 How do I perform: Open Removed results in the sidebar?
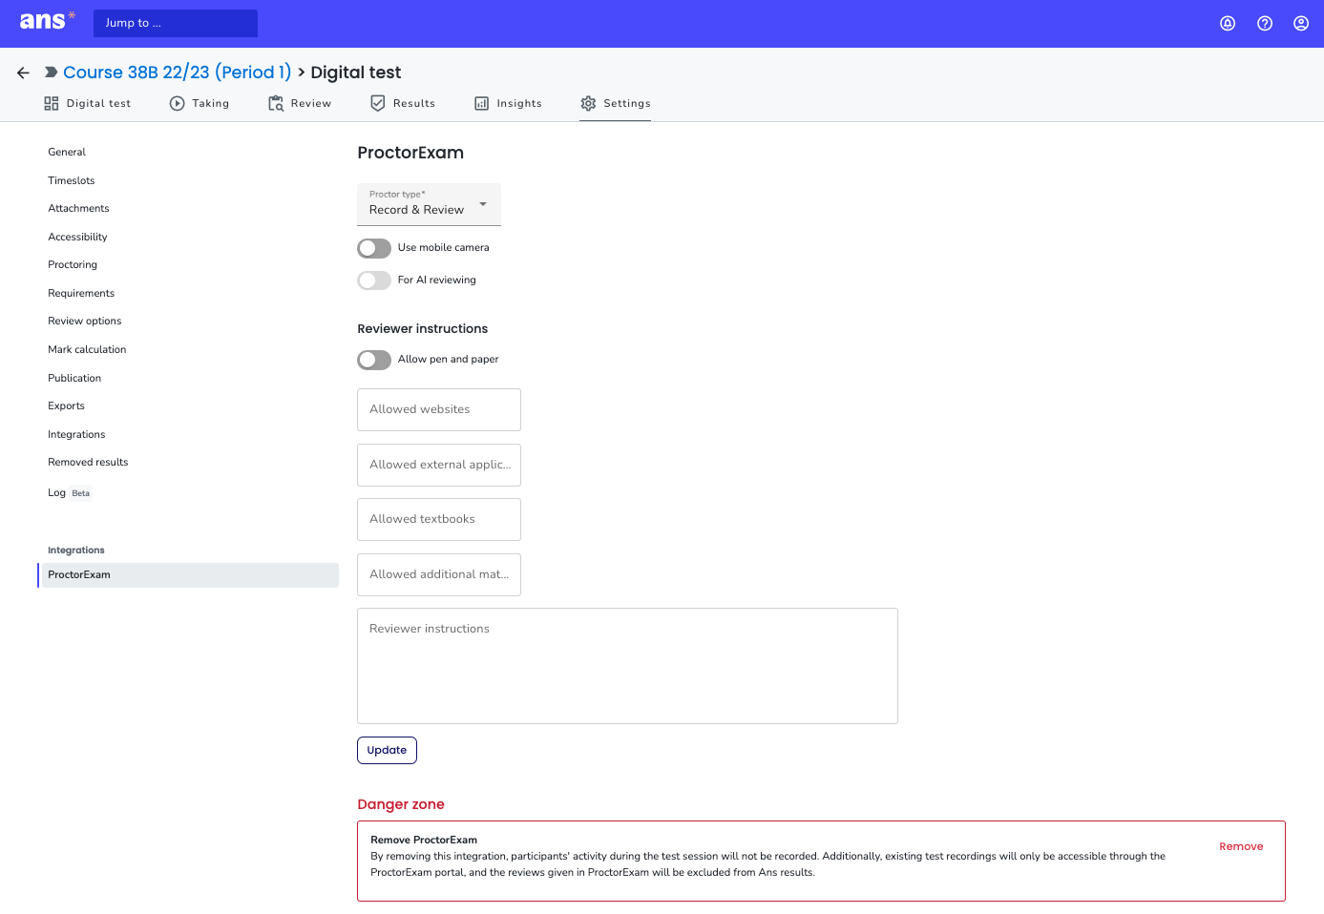[x=88, y=462]
